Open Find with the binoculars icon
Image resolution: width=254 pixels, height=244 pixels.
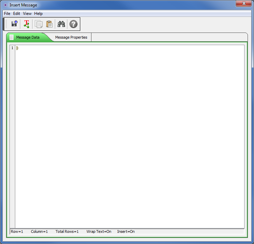[x=61, y=24]
